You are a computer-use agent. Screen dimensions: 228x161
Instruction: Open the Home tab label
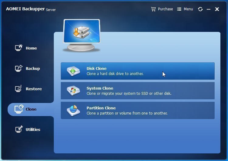click(31, 48)
